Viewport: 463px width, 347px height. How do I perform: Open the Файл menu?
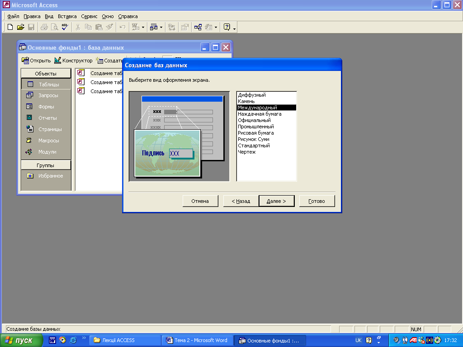point(13,17)
